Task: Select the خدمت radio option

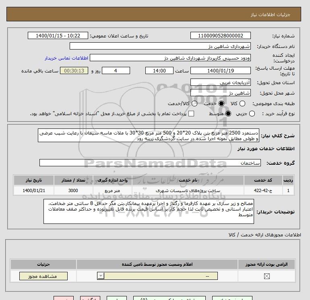Action: [221, 103]
